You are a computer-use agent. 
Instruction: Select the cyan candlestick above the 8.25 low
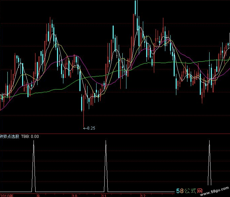point(83,103)
